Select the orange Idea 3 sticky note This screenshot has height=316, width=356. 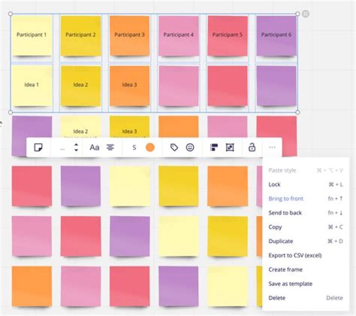pyautogui.click(x=130, y=86)
